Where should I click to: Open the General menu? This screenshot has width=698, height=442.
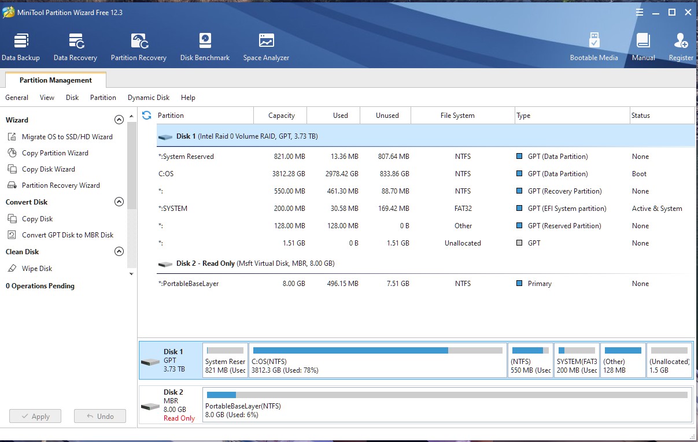click(x=17, y=98)
